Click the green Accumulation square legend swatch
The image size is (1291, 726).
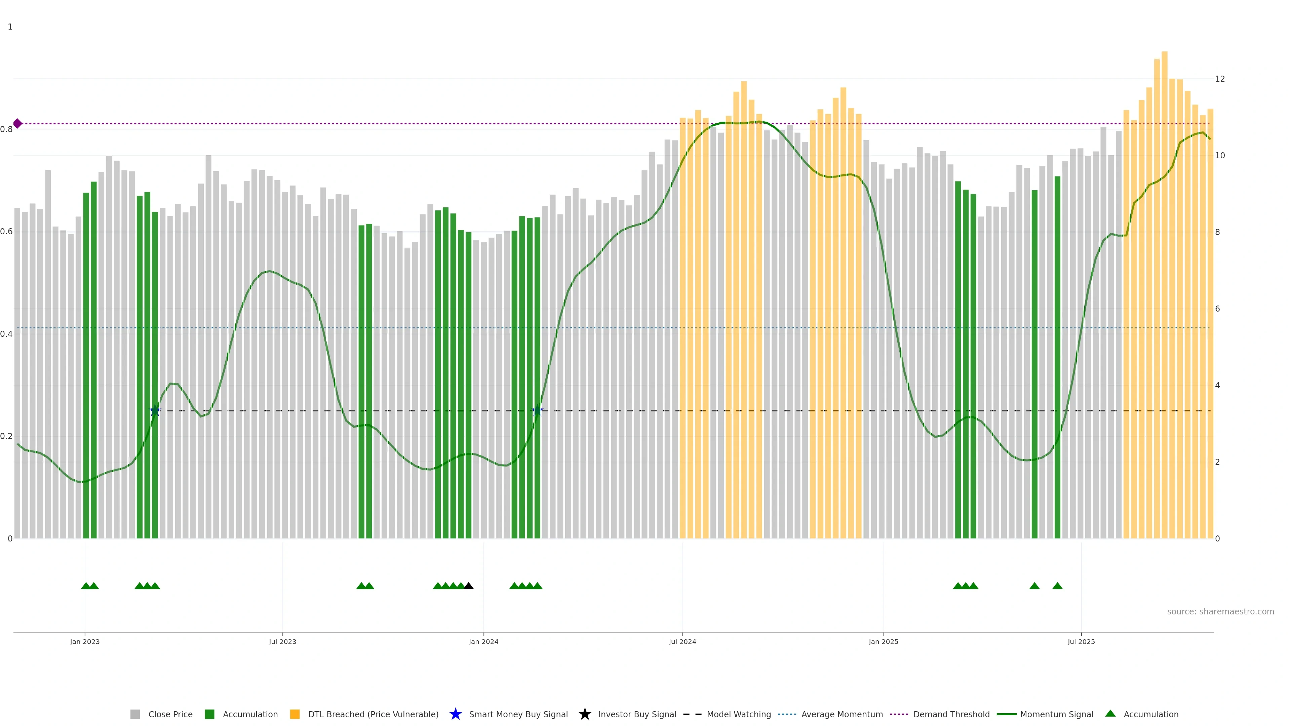click(x=209, y=715)
